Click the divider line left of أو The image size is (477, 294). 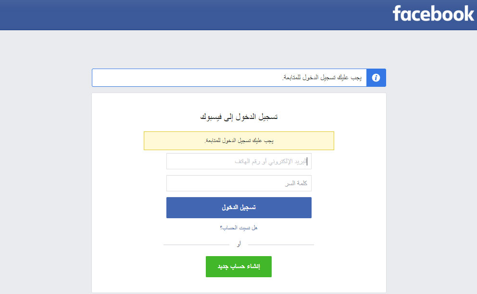(196, 245)
